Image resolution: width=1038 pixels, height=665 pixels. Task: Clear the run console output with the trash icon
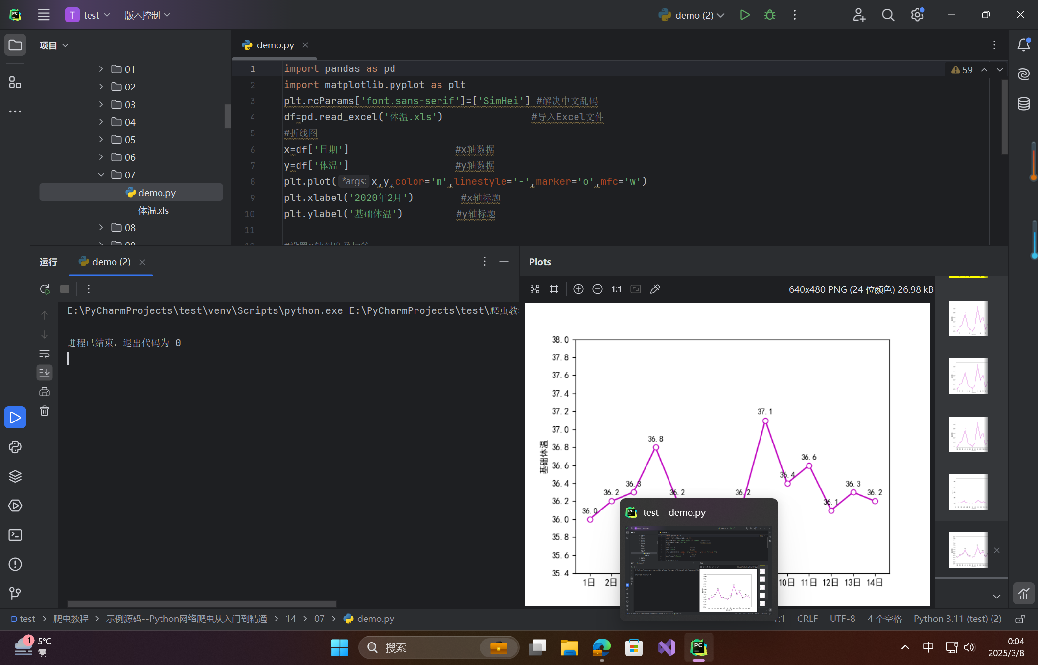tap(45, 411)
